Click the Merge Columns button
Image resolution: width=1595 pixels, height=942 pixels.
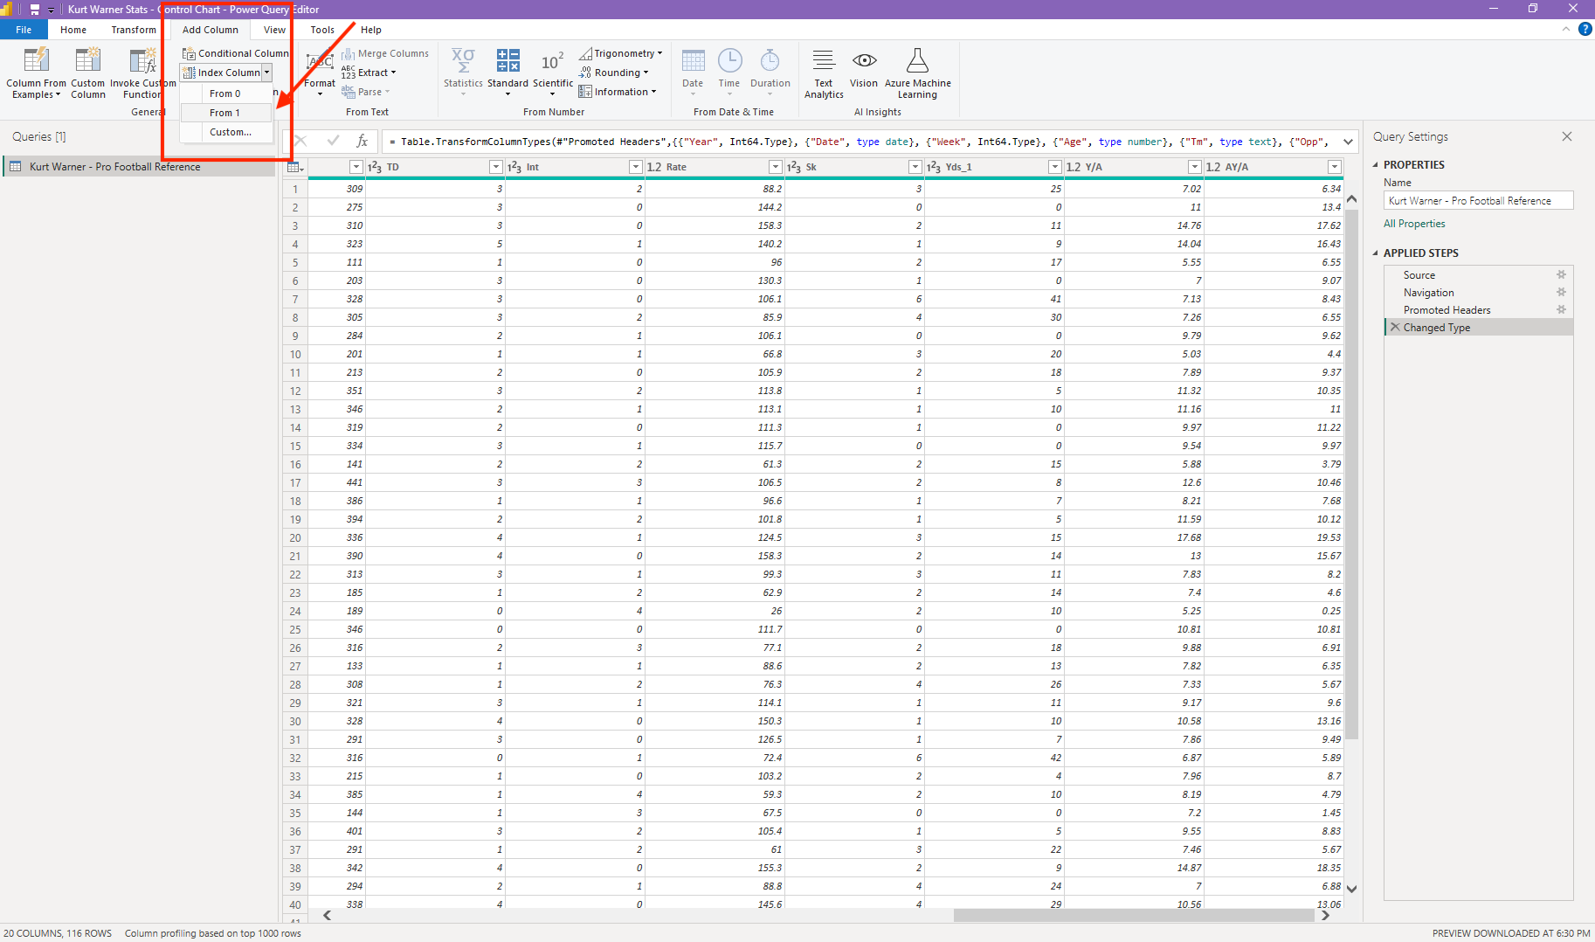[x=385, y=53]
